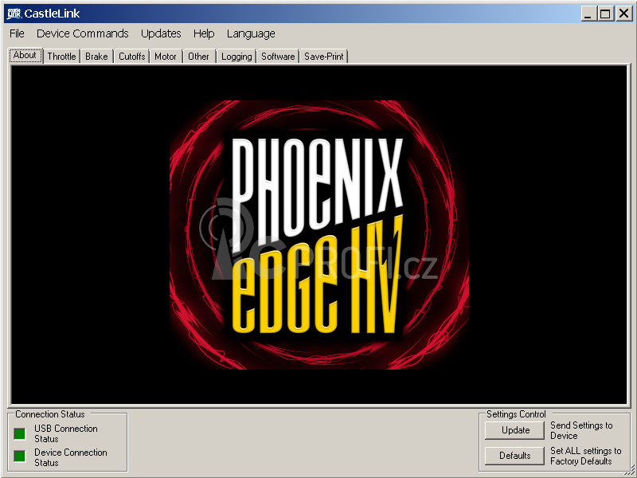Select the About tab
Image resolution: width=637 pixels, height=478 pixels.
(25, 55)
